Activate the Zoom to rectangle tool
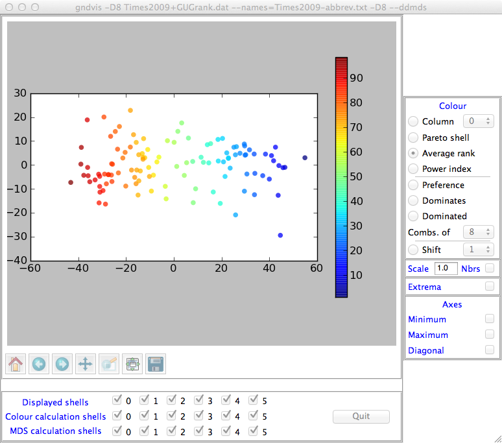The width and height of the screenshot is (502, 443). [x=109, y=364]
